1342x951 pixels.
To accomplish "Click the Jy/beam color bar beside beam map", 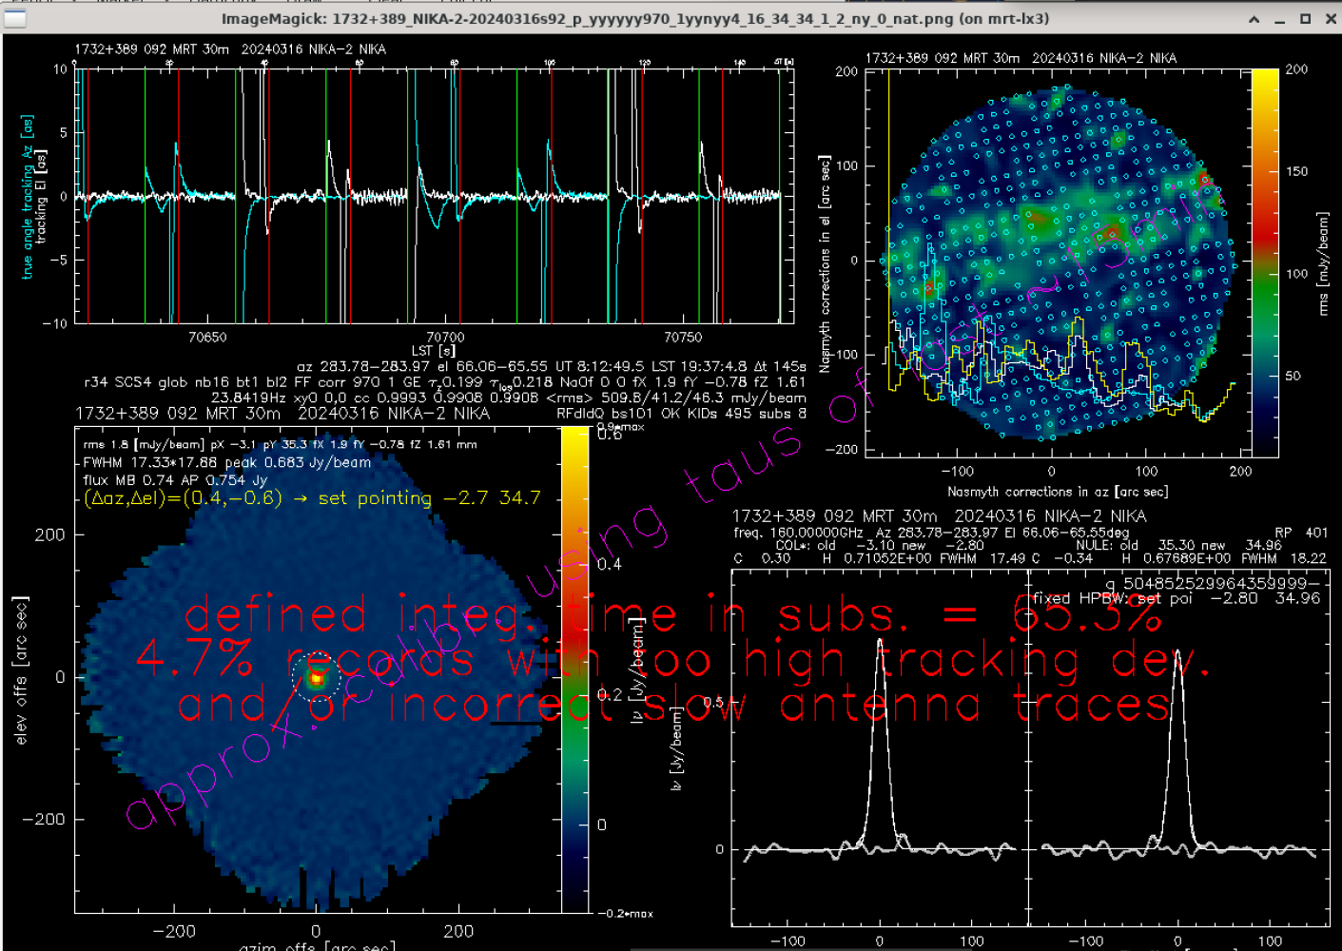I will 574,666.
